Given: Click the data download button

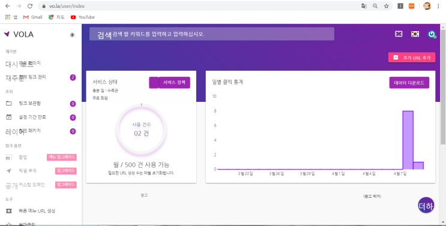Looking at the screenshot, I should point(409,83).
